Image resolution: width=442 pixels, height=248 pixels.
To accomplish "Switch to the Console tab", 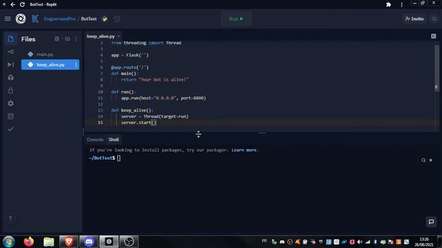I will [x=95, y=139].
